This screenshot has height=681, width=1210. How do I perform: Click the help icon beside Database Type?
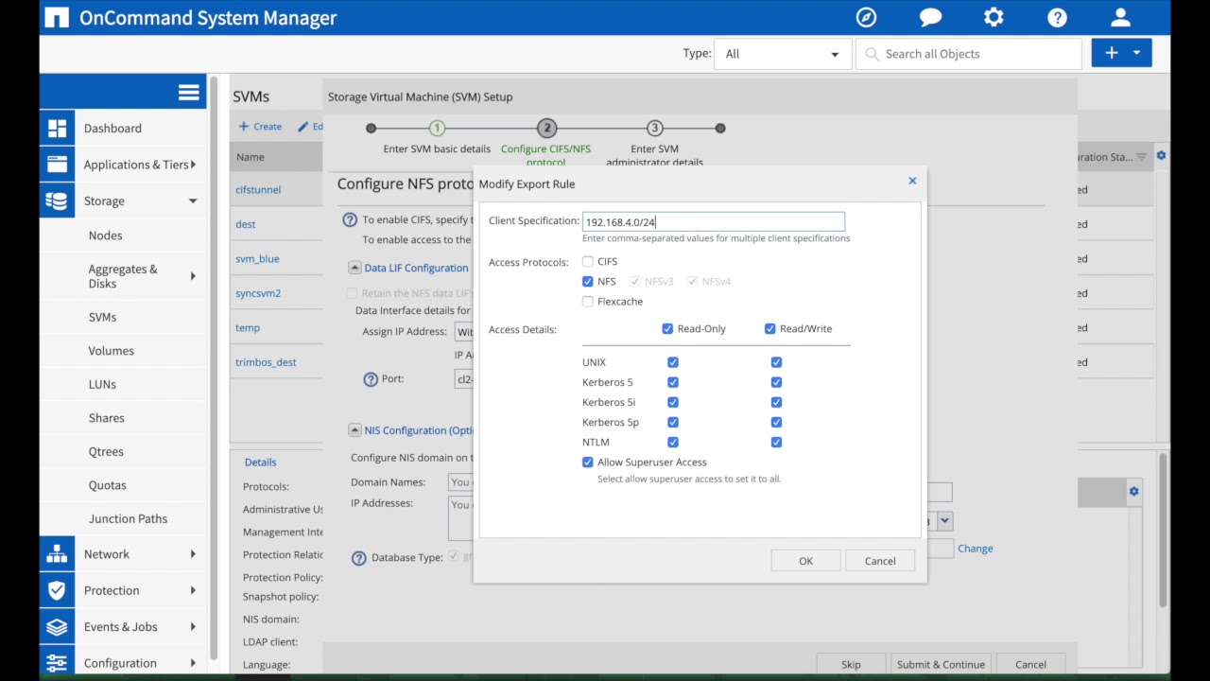[358, 558]
